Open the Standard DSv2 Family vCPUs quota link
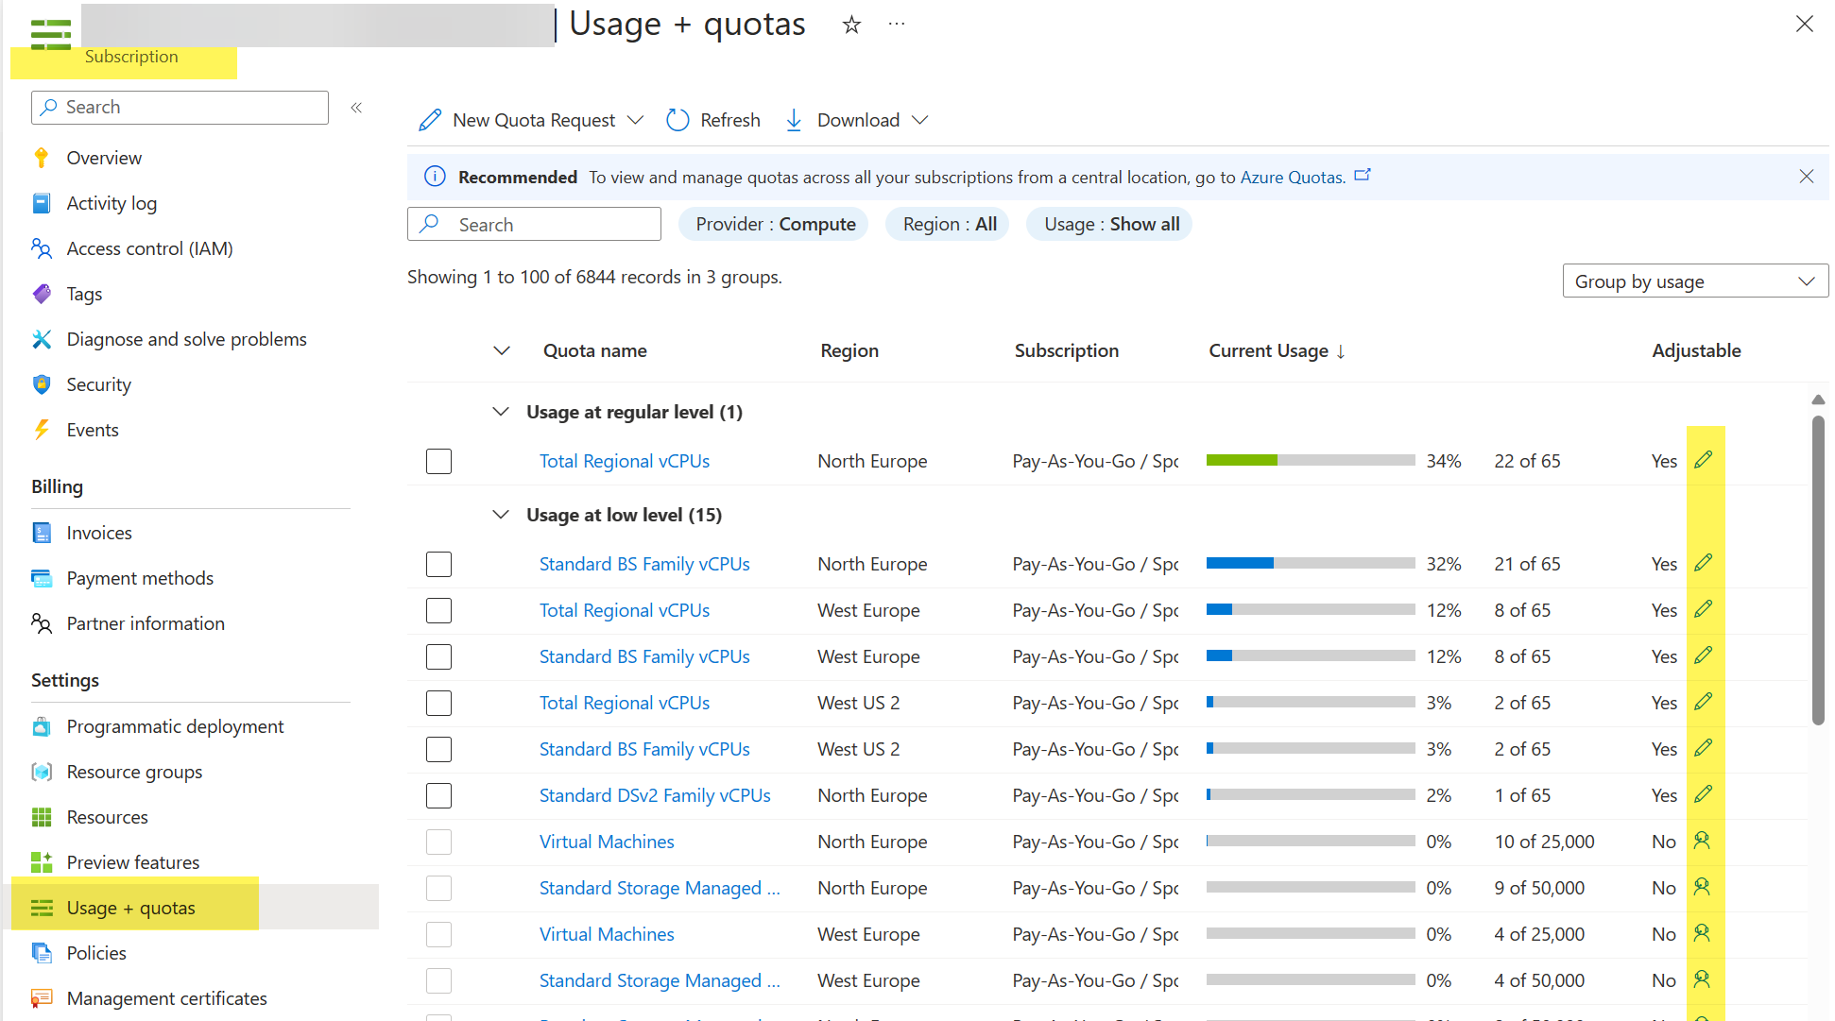Viewport: 1835px width, 1021px height. point(654,794)
